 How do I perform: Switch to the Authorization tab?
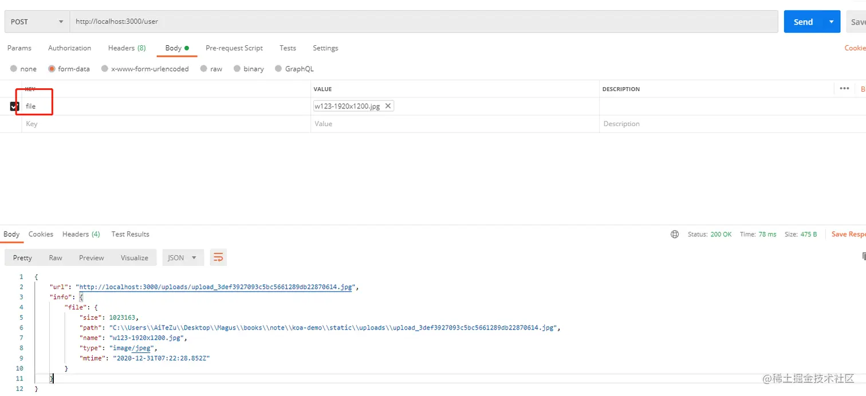point(69,48)
